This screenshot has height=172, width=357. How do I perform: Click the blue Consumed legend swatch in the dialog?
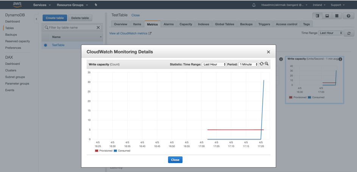click(115, 151)
